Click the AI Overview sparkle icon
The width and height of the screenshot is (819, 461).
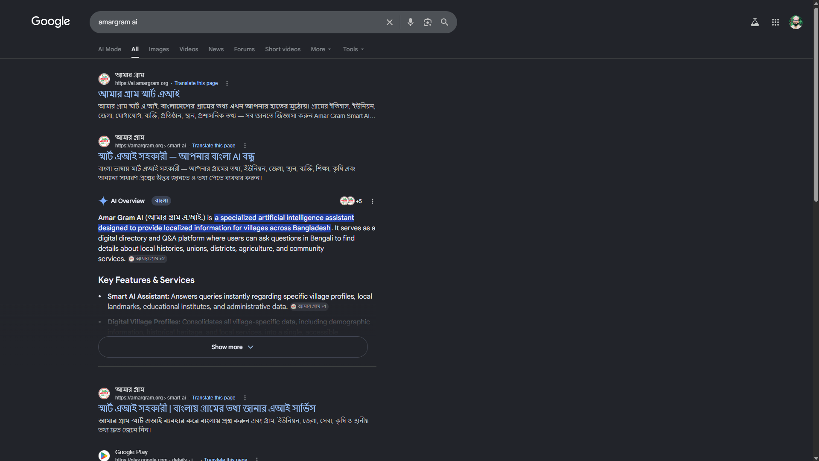(103, 201)
